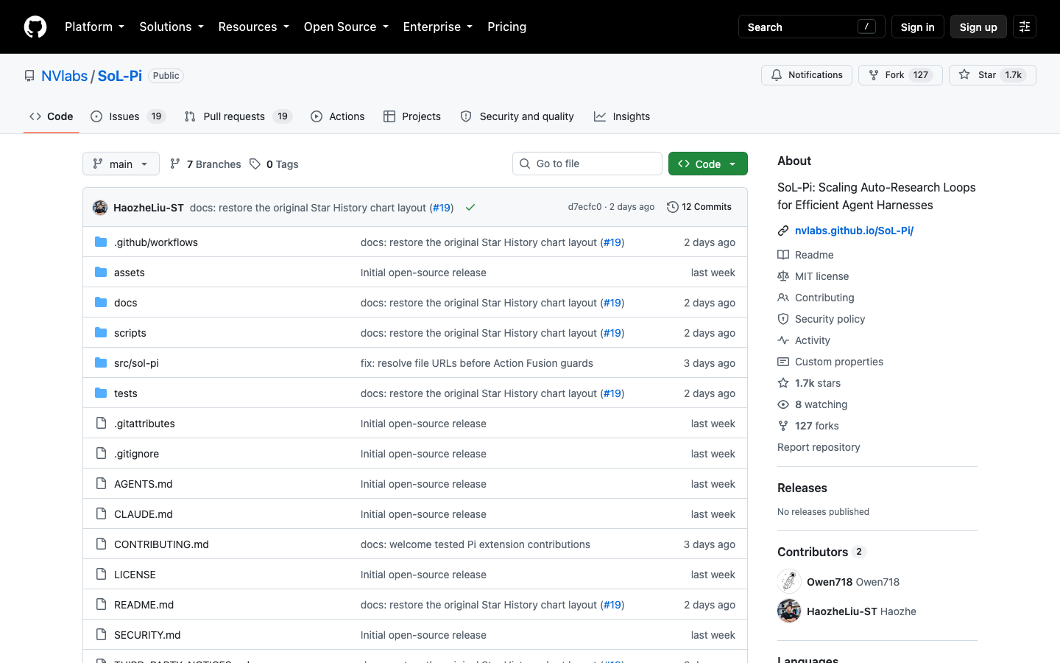Click Owen718 contributor avatar
Viewport: 1060px width, 663px height.
pos(789,581)
